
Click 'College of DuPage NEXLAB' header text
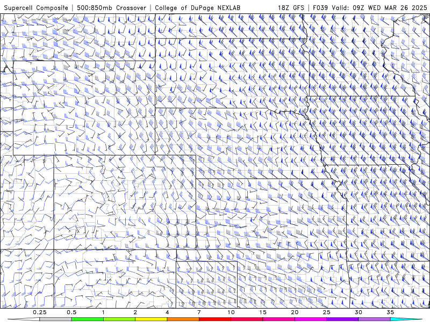pyautogui.click(x=197, y=8)
